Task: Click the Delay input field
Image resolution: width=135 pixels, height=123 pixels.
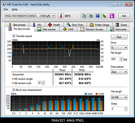Action: pos(117,109)
